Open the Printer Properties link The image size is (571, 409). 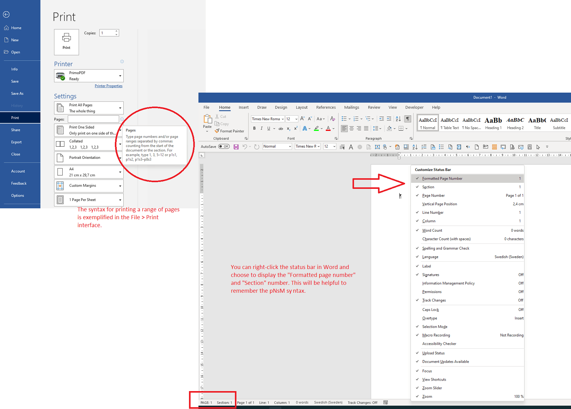pos(109,86)
